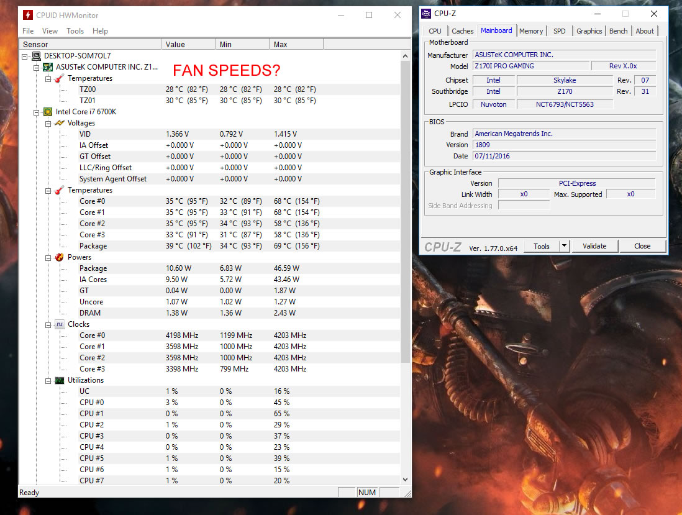Switch to the CPU tab in CPU-Z
Viewport: 682px width, 515px height.
[435, 31]
